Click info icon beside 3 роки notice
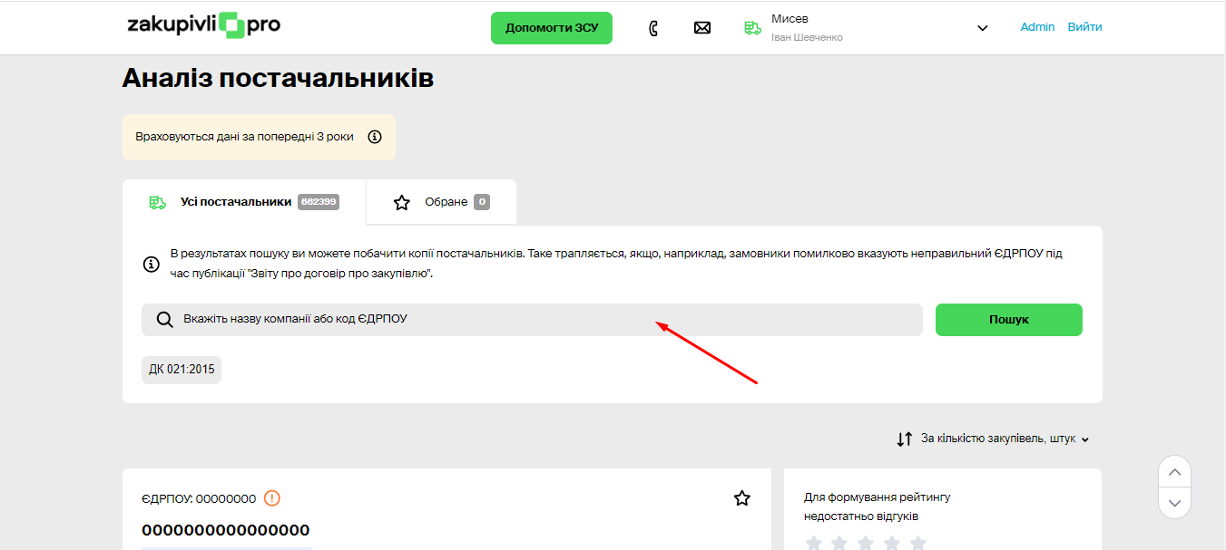Viewport: 1226px width, 550px height. 375,138
